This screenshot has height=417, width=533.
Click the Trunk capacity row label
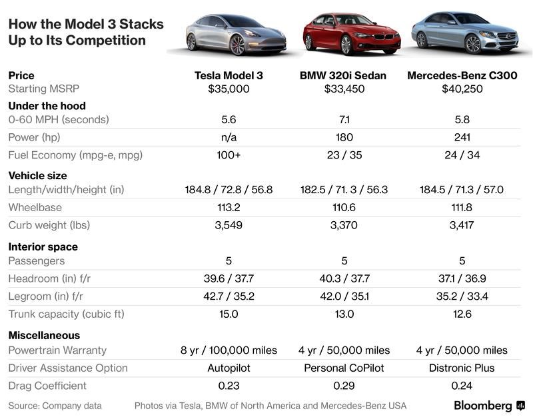[66, 314]
